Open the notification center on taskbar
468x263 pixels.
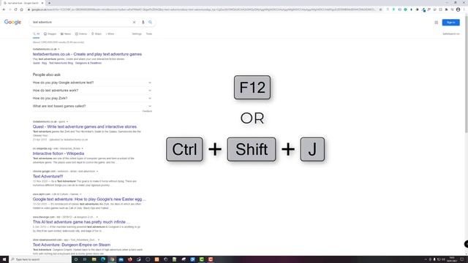(x=462, y=259)
